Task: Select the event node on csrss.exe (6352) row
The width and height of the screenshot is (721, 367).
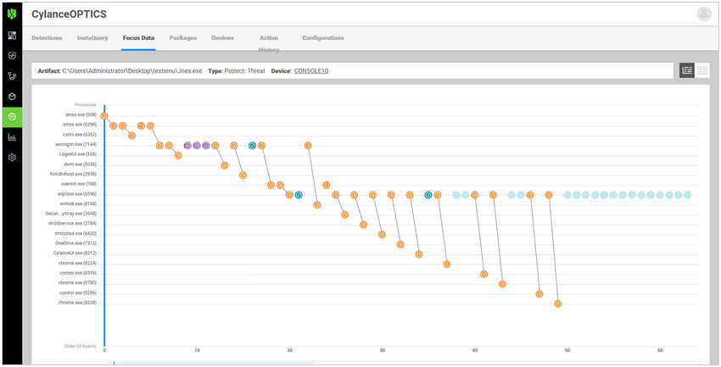Action: point(132,136)
